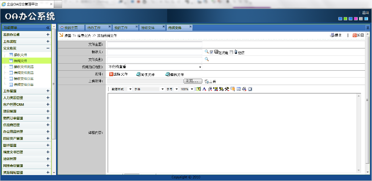Click the red 返回 return icon

coord(355,35)
